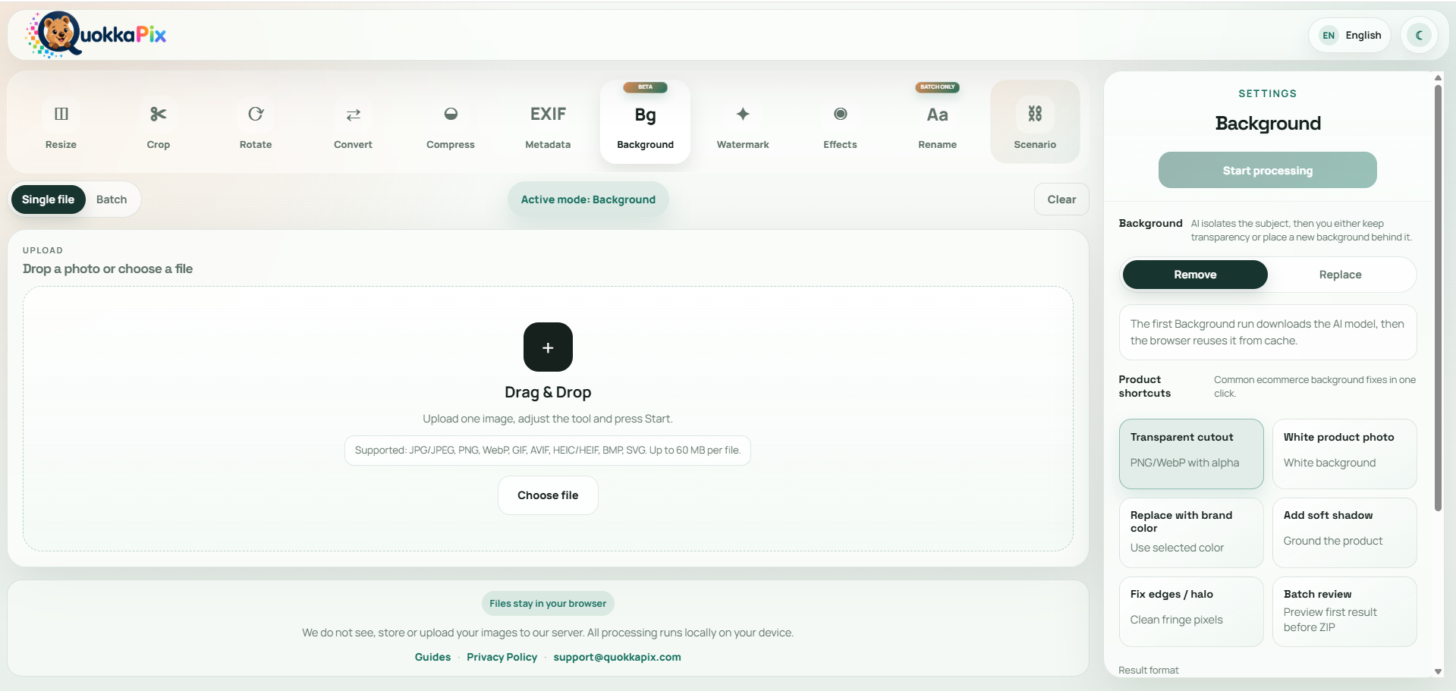Click the Product shortcuts heading
The height and width of the screenshot is (691, 1456).
(1145, 386)
